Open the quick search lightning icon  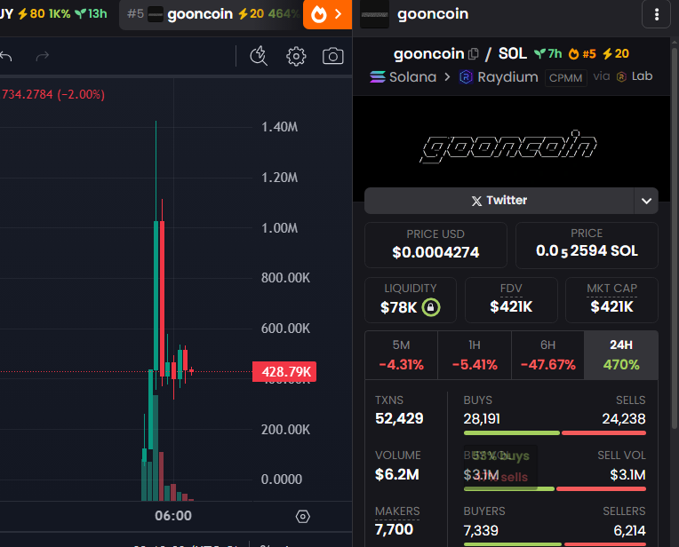click(x=259, y=56)
